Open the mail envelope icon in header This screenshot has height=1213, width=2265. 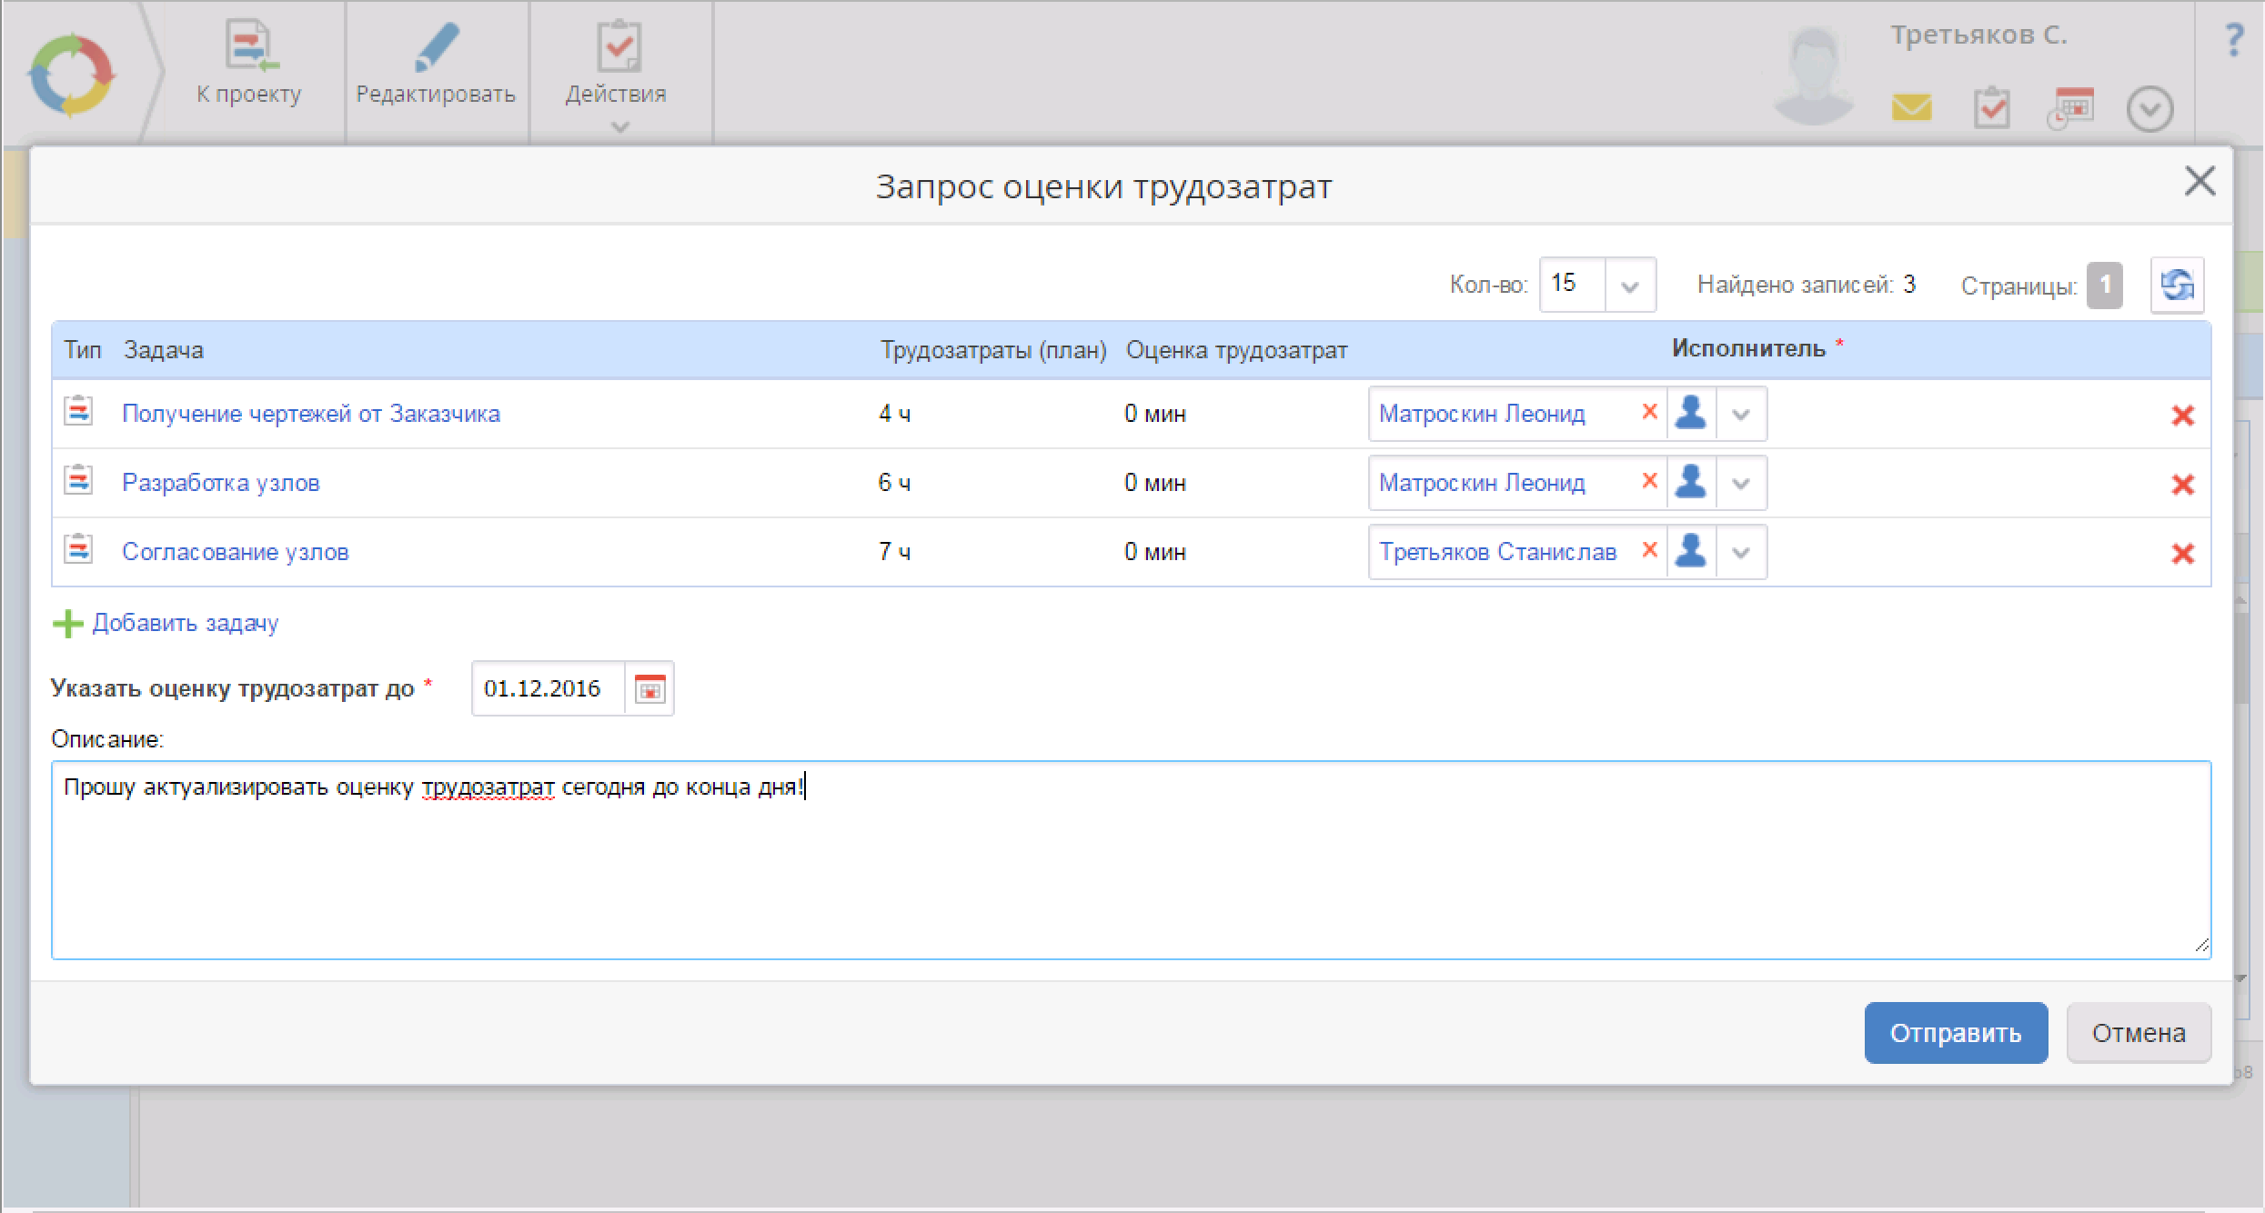tap(1911, 108)
